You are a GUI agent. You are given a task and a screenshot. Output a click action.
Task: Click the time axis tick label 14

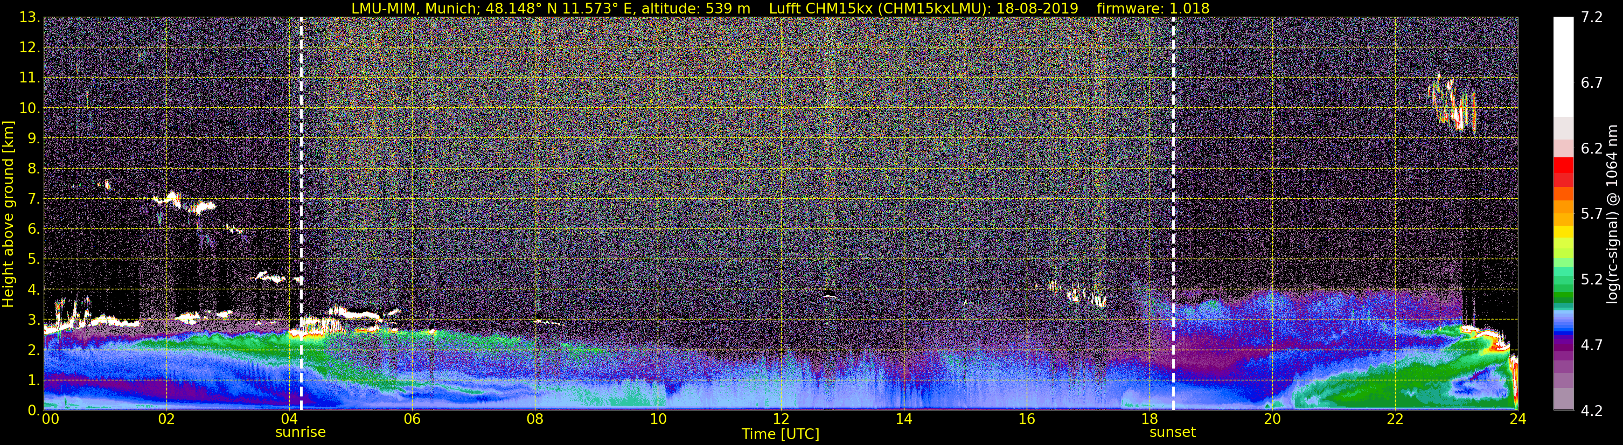[x=903, y=419]
